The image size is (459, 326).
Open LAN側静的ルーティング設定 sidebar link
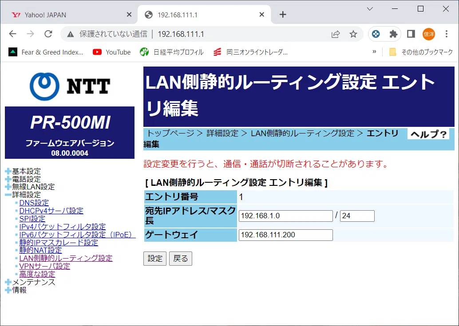tap(66, 258)
